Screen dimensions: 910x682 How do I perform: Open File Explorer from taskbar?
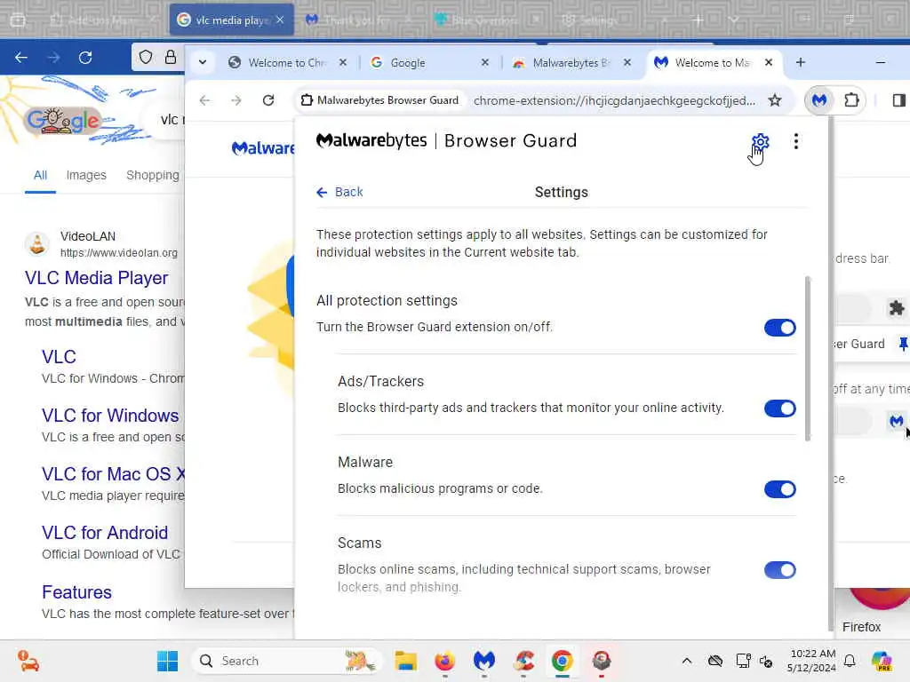click(x=405, y=661)
